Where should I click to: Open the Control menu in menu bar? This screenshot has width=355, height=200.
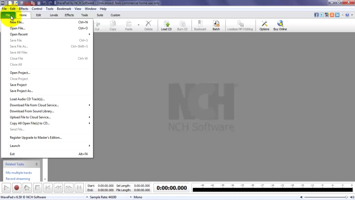tap(37, 9)
